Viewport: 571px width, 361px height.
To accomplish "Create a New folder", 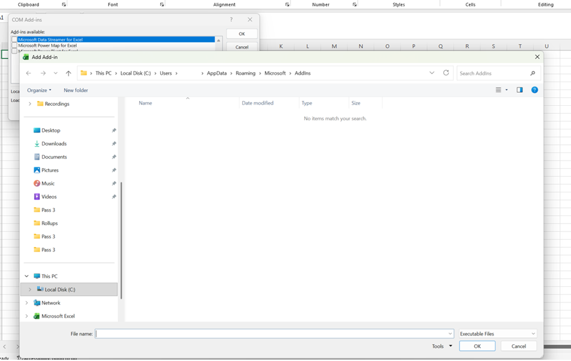I will pyautogui.click(x=76, y=90).
